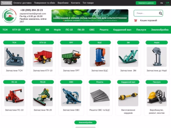This screenshot has width=171, height=128.
Task: Open the shopping cart icon
Action: (x=135, y=21)
